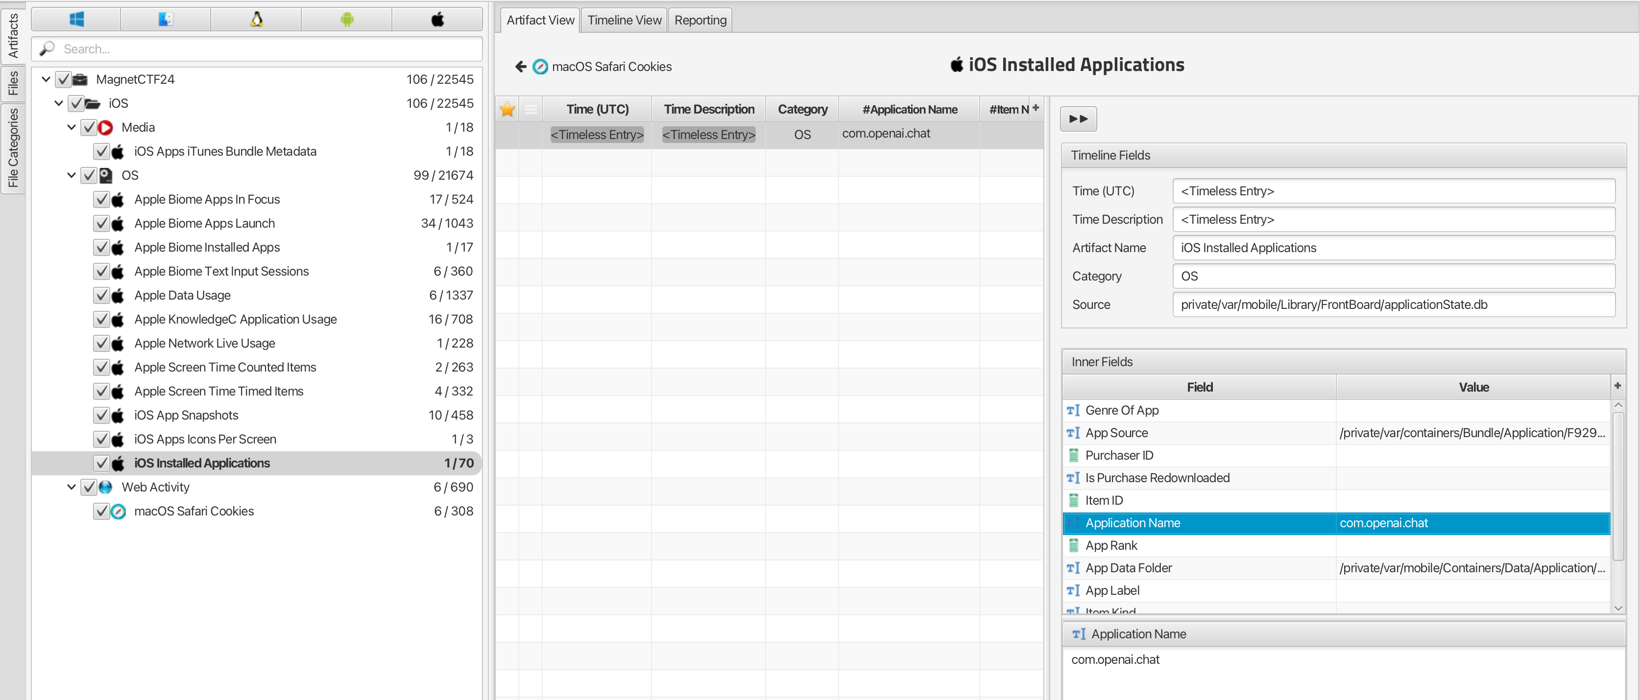Click inner fields scrollbar up arrow
Screen dimensions: 1640x700
point(1618,405)
